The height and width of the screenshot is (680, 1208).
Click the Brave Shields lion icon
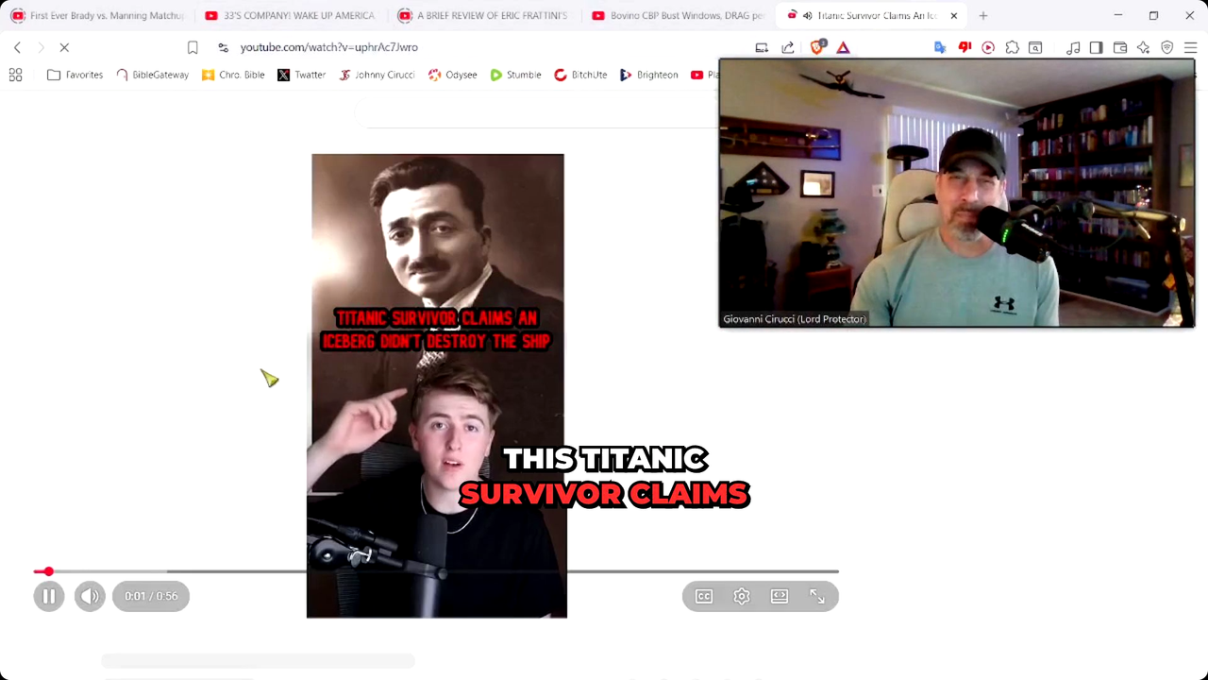coord(817,47)
